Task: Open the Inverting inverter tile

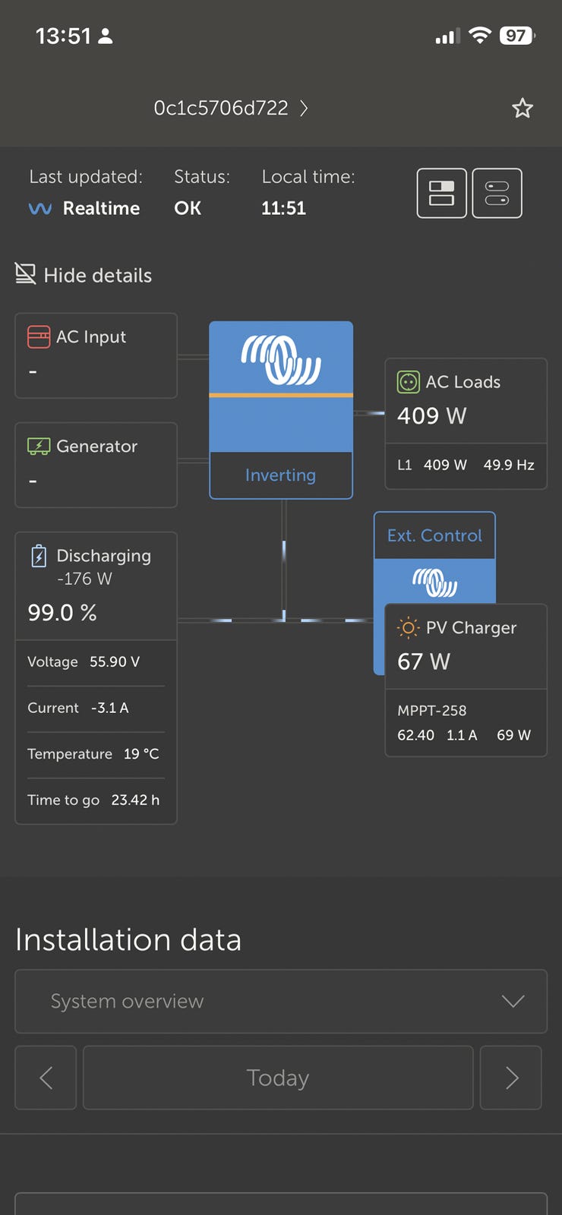Action: tap(281, 410)
